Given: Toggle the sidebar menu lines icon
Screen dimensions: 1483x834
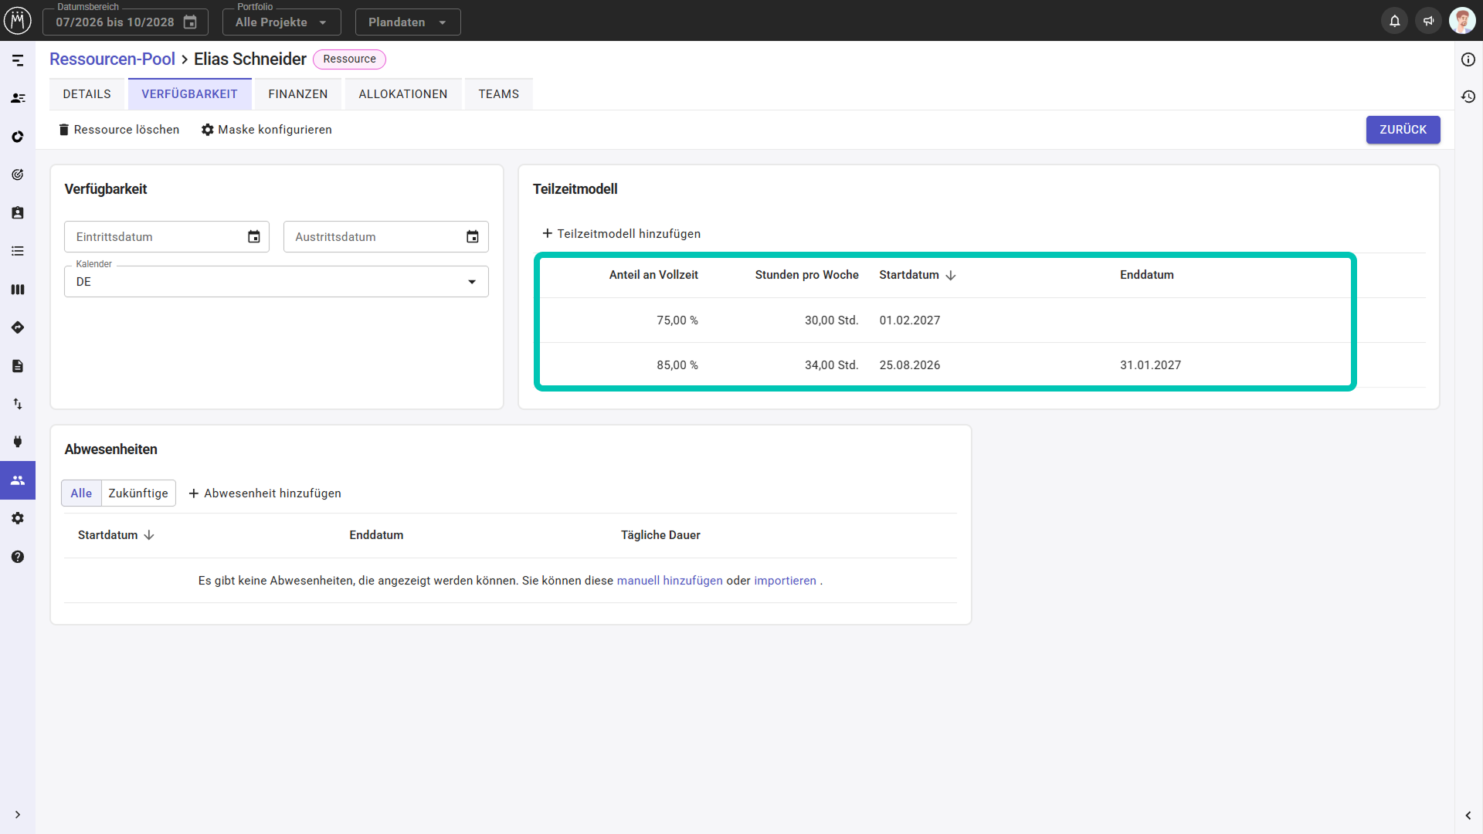Looking at the screenshot, I should [18, 60].
